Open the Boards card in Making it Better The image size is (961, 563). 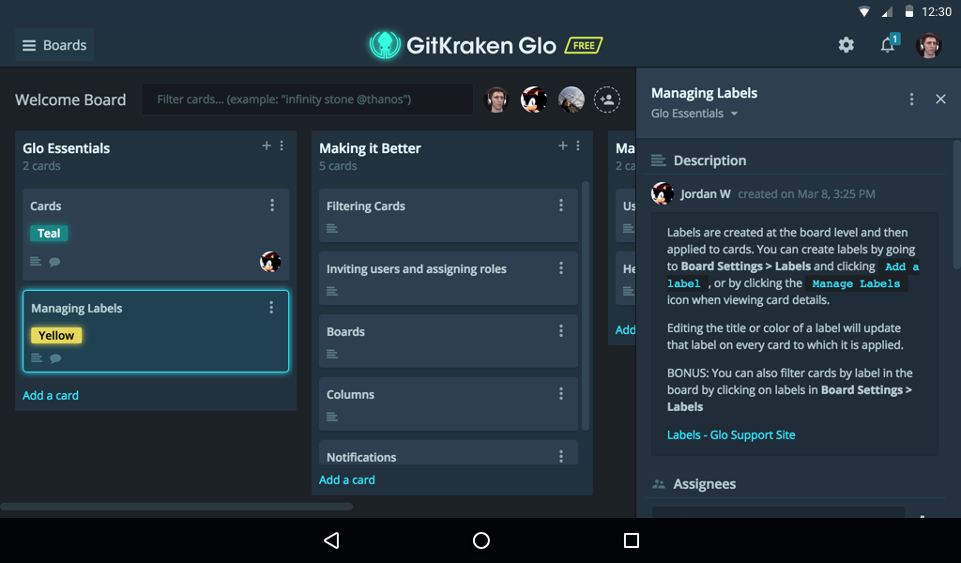point(448,342)
